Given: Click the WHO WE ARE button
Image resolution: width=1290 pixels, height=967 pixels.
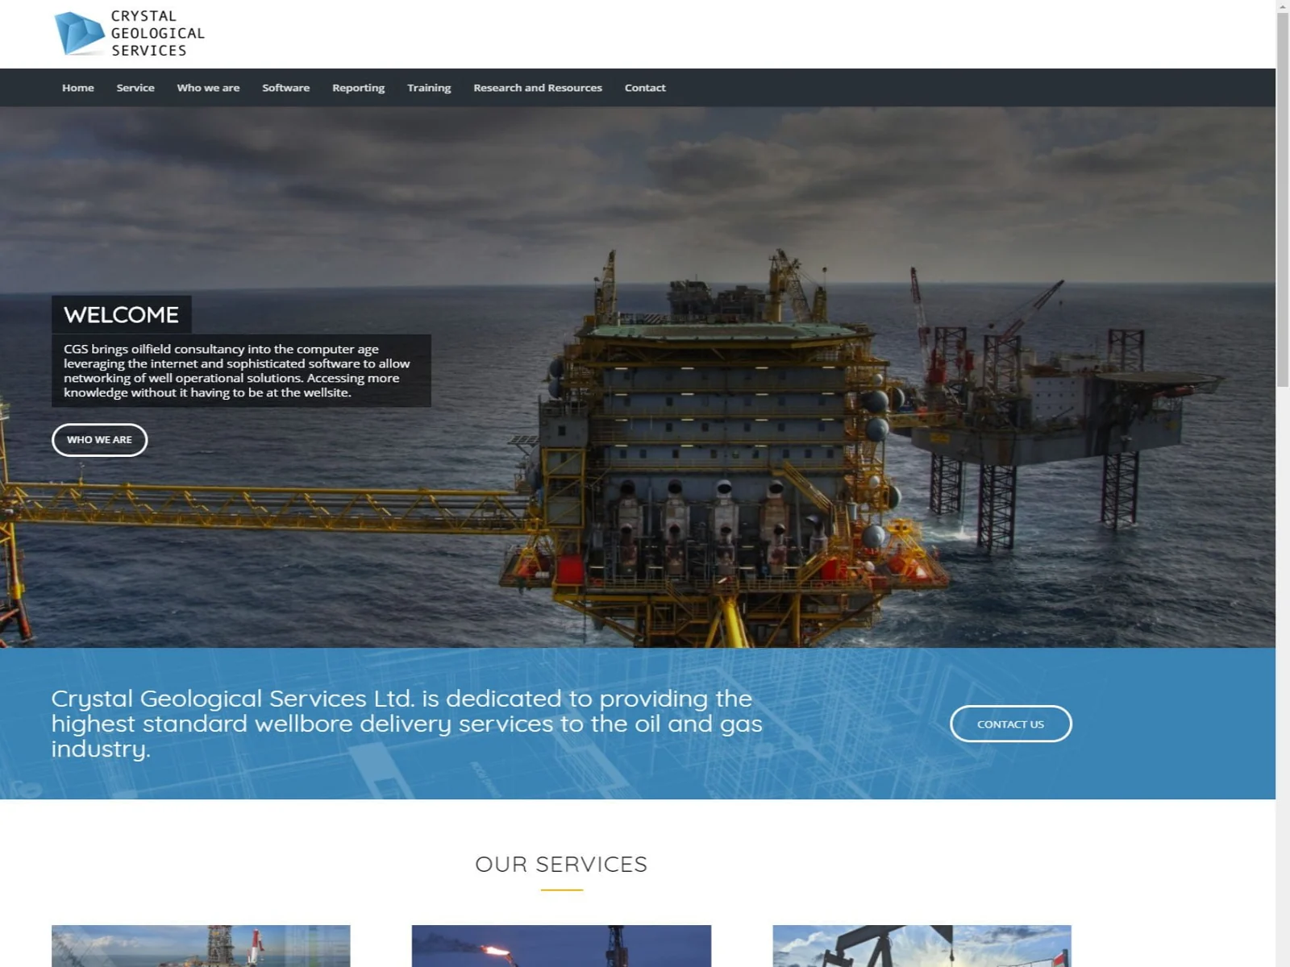Looking at the screenshot, I should coord(100,440).
